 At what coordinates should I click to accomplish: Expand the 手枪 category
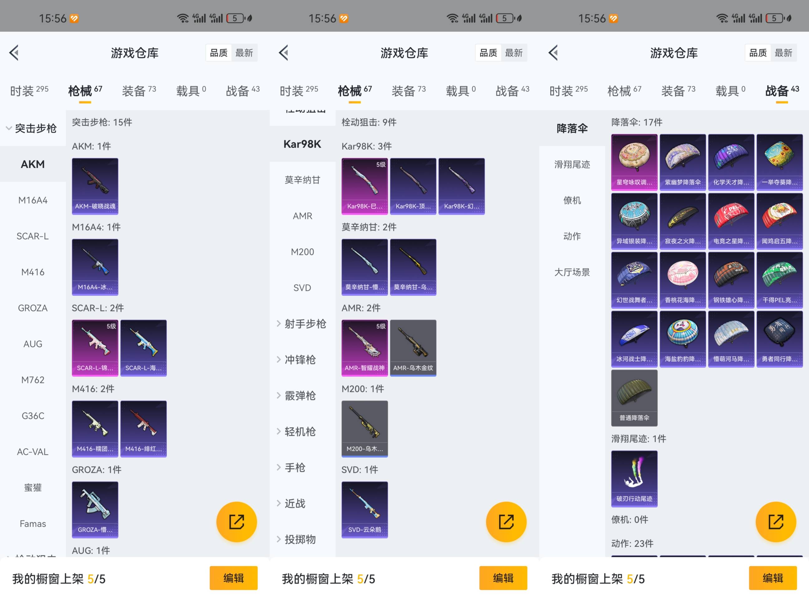291,467
